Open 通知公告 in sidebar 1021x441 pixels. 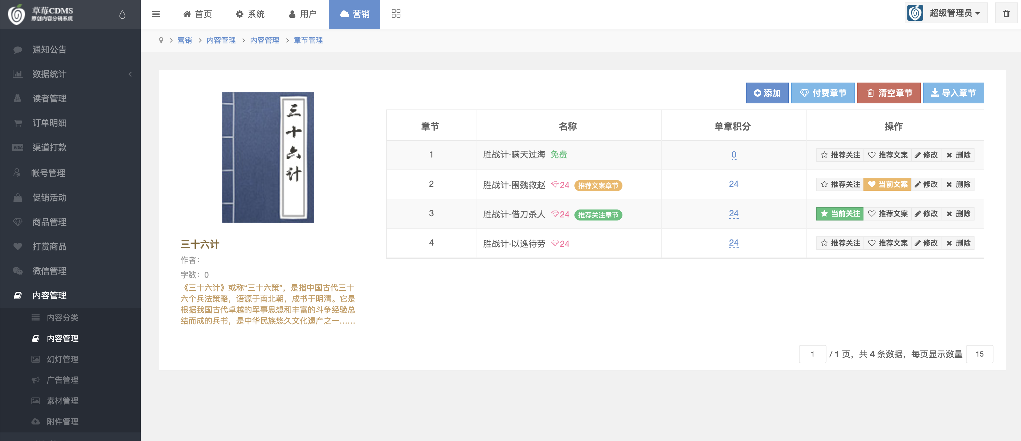[70, 50]
